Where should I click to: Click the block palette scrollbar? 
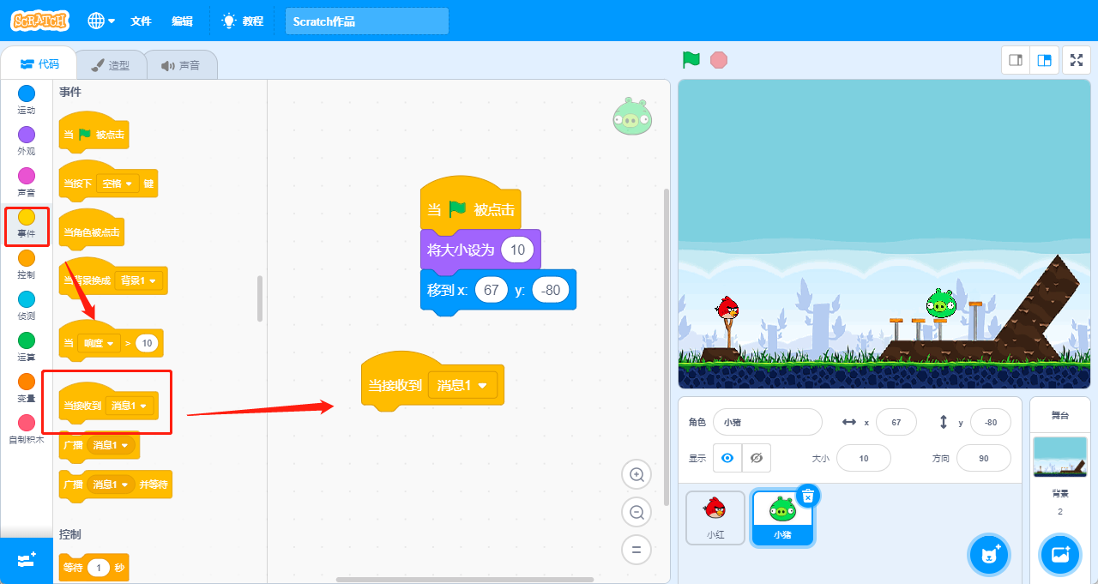pyautogui.click(x=260, y=298)
